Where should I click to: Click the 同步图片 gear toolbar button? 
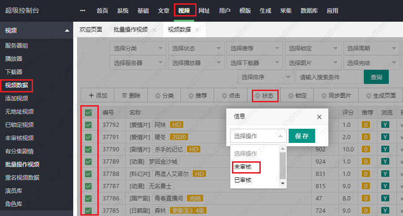pos(336,95)
